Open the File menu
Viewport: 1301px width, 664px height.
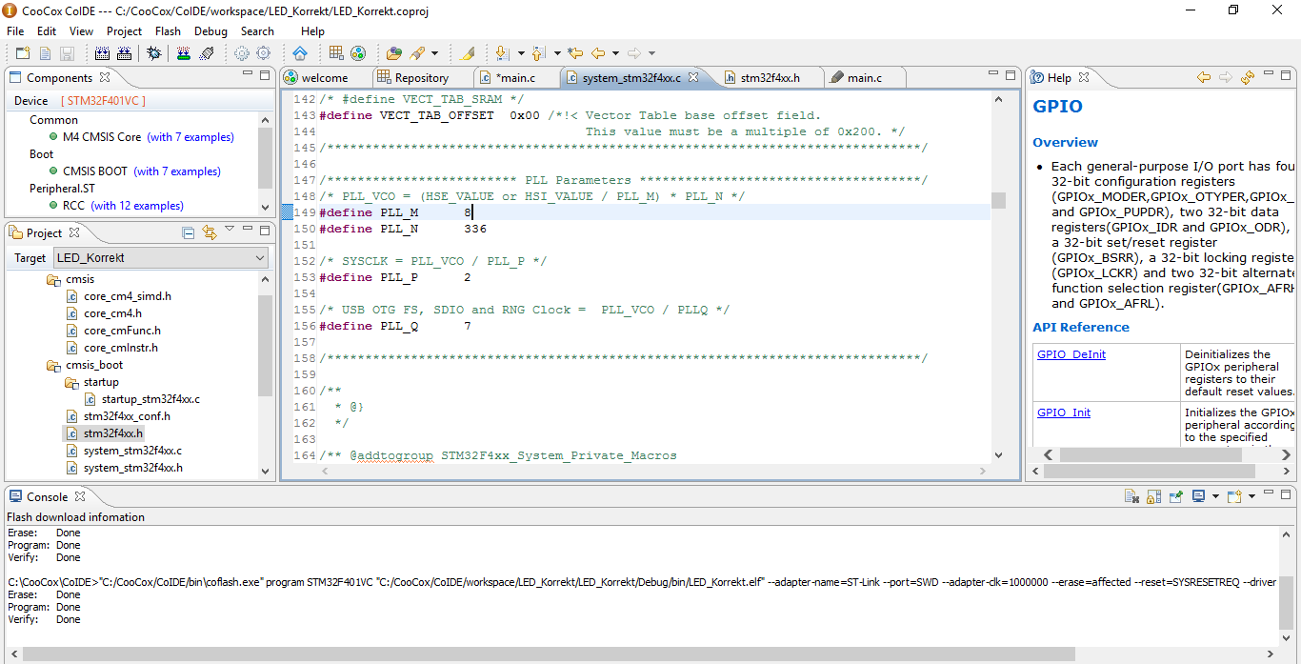click(15, 31)
